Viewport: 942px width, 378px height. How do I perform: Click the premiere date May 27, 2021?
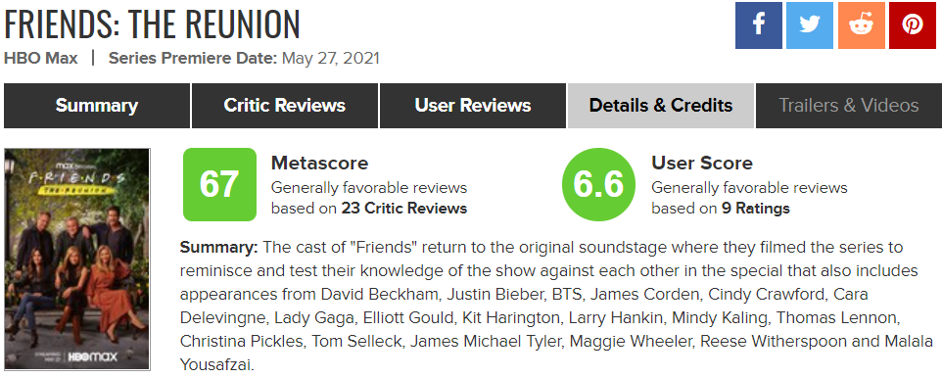point(330,59)
